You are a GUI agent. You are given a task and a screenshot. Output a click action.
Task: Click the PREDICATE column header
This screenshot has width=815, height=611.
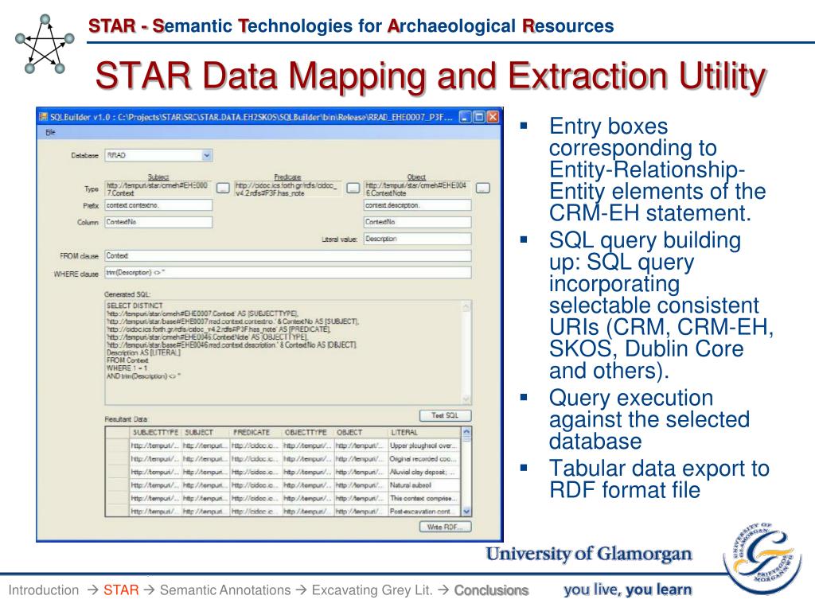coord(256,432)
